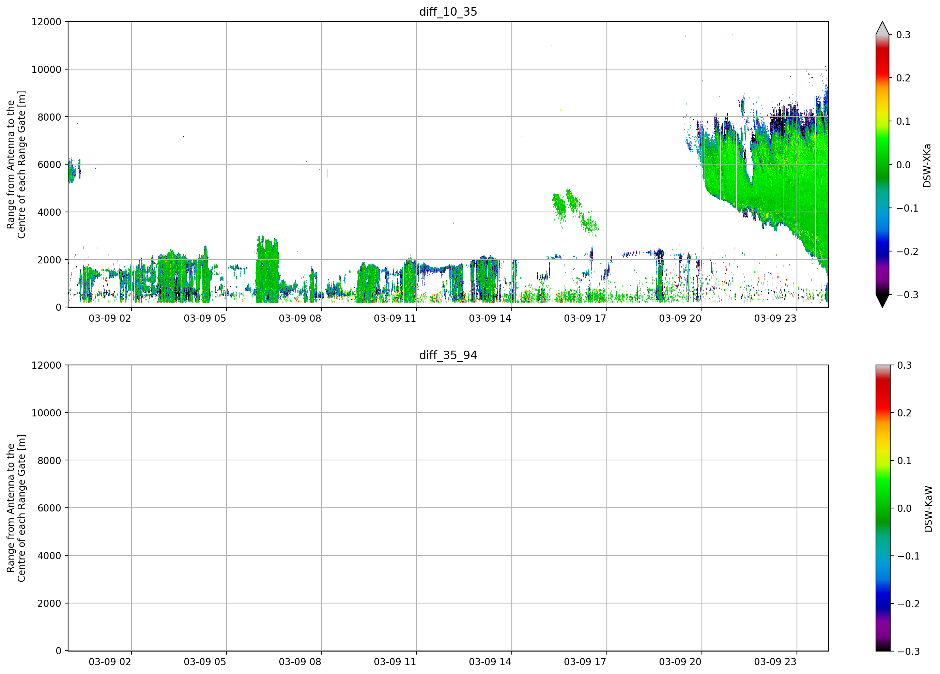Screen dimensions: 940x674
Task: Select the DSW-KaW colorbar gradient
Action: 882,508
